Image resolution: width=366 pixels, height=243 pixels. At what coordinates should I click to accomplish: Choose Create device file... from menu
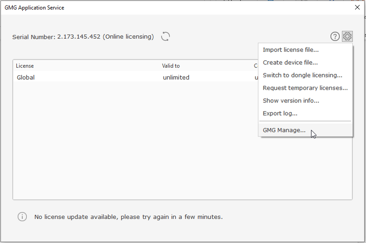(290, 63)
